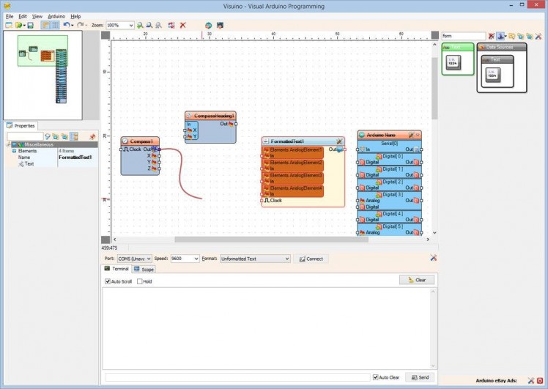Click the red X delete icon in toolbar
Viewport: 548px width, 389px height.
pos(182,25)
